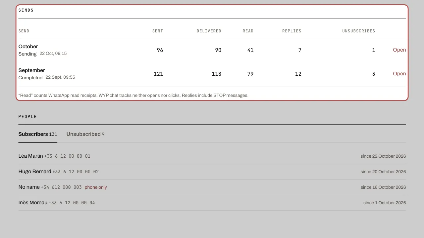The width and height of the screenshot is (424, 238).
Task: Select subscriber Inès Moreau
Action: [x=212, y=203]
